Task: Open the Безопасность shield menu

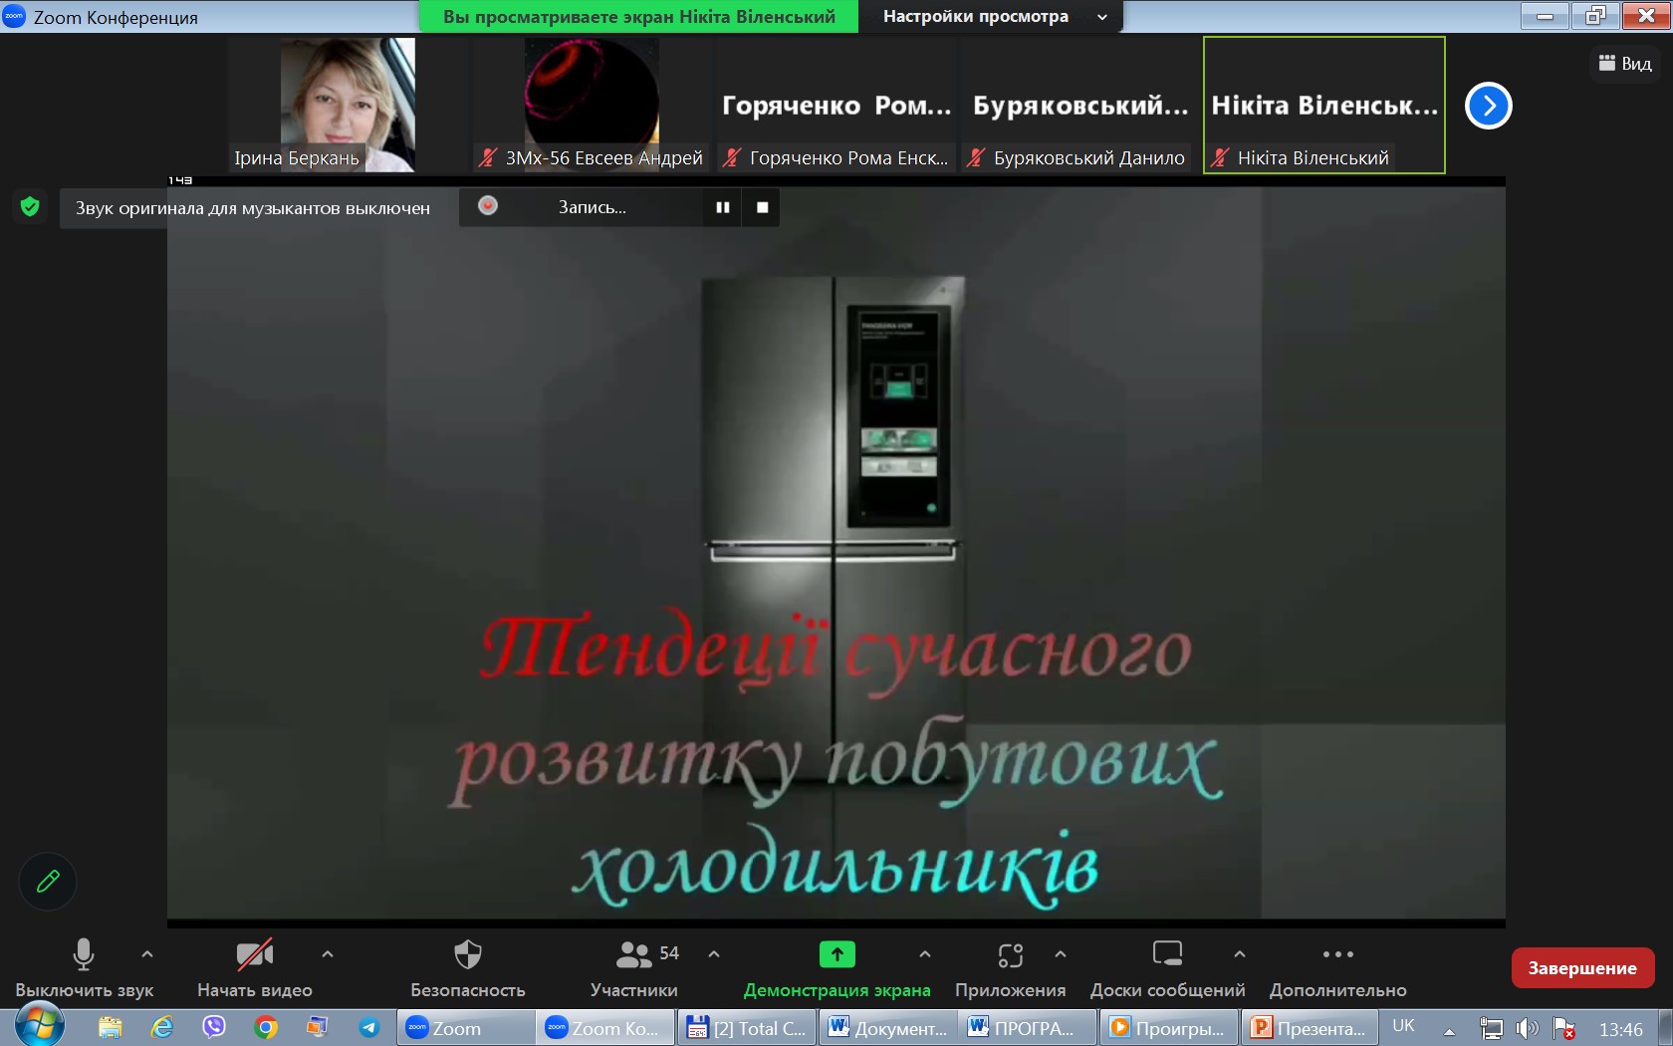Action: tap(468, 967)
